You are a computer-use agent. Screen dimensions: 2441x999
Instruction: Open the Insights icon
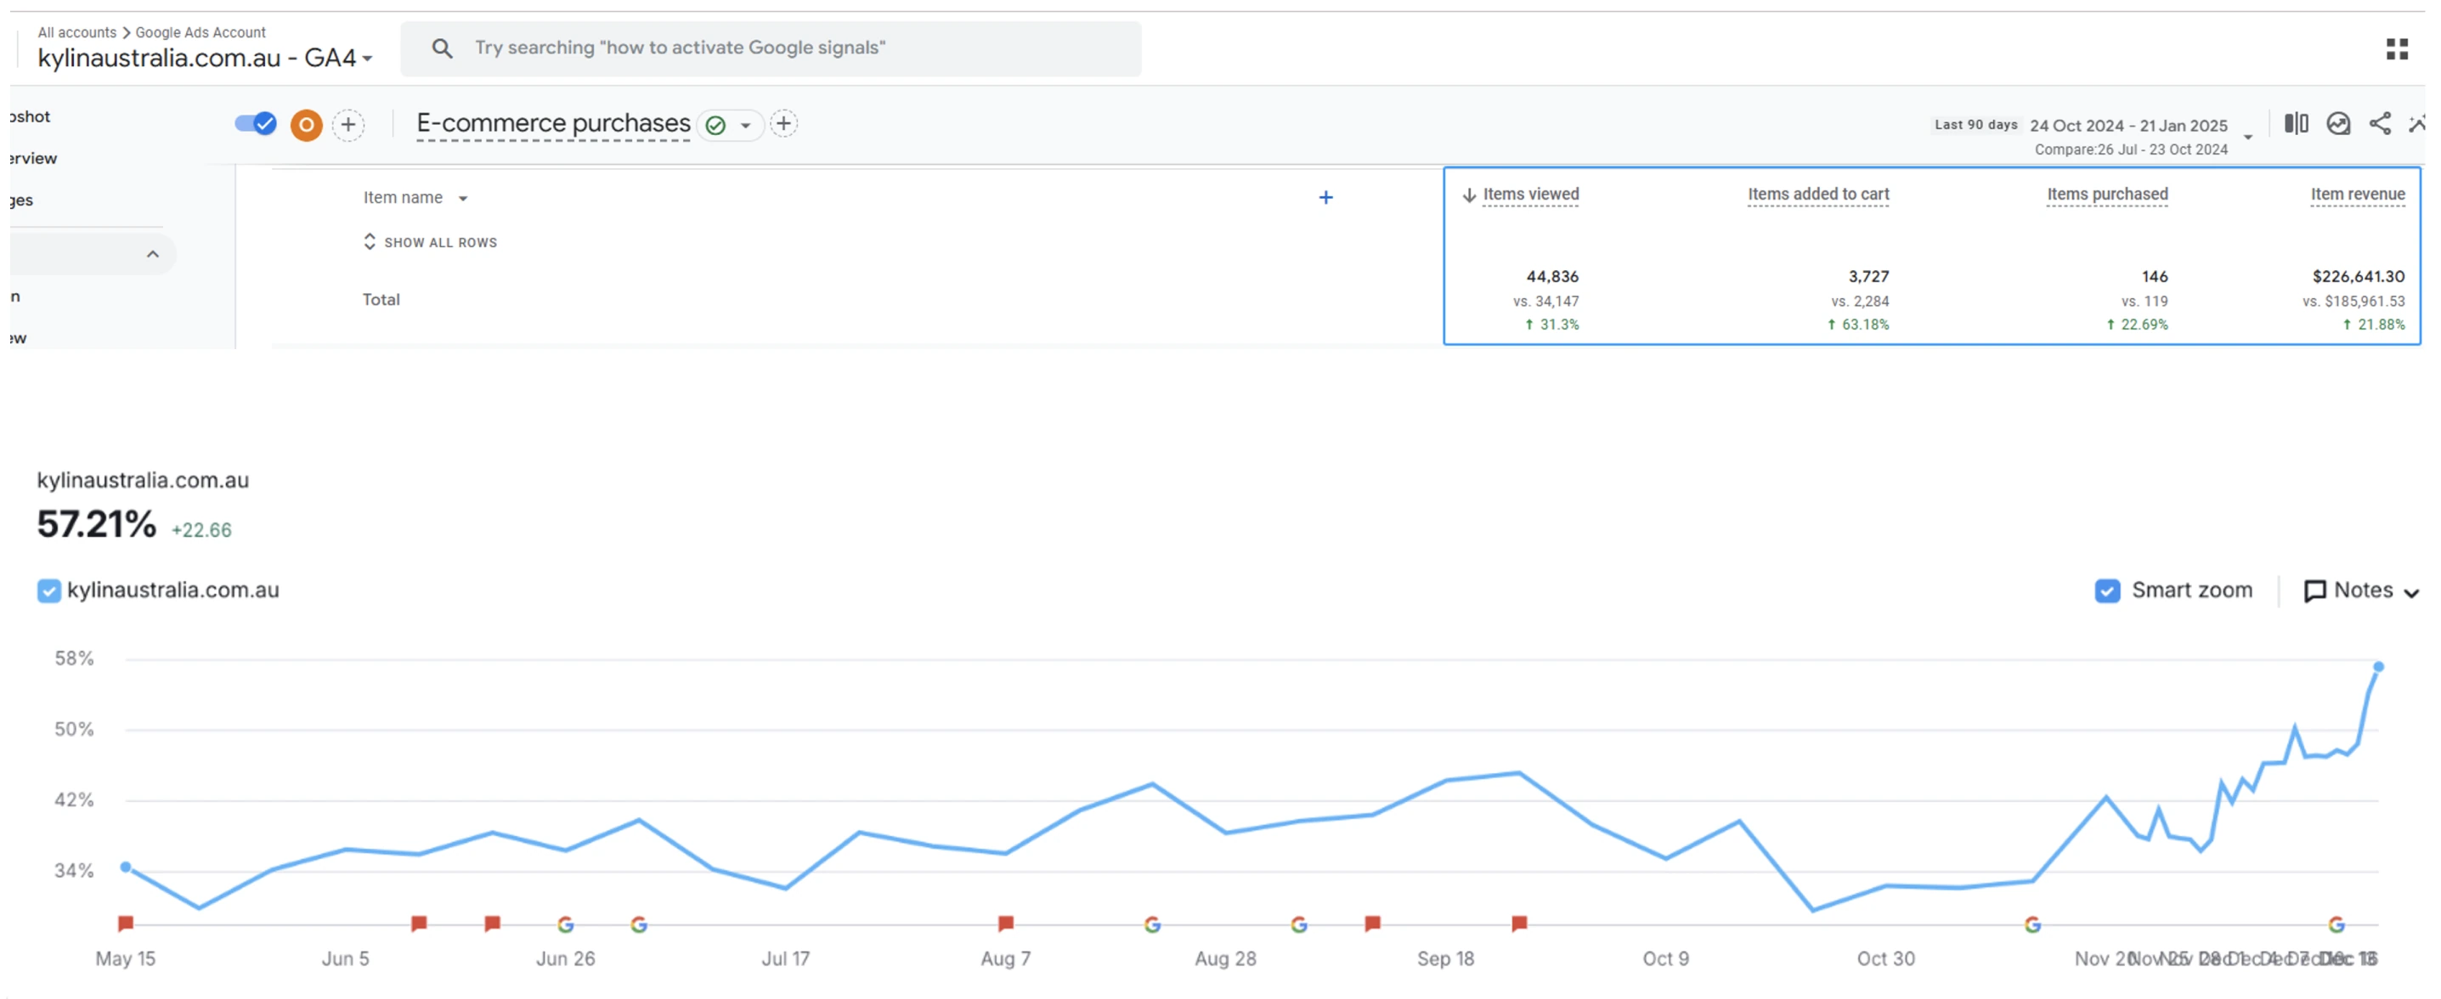(x=2337, y=123)
